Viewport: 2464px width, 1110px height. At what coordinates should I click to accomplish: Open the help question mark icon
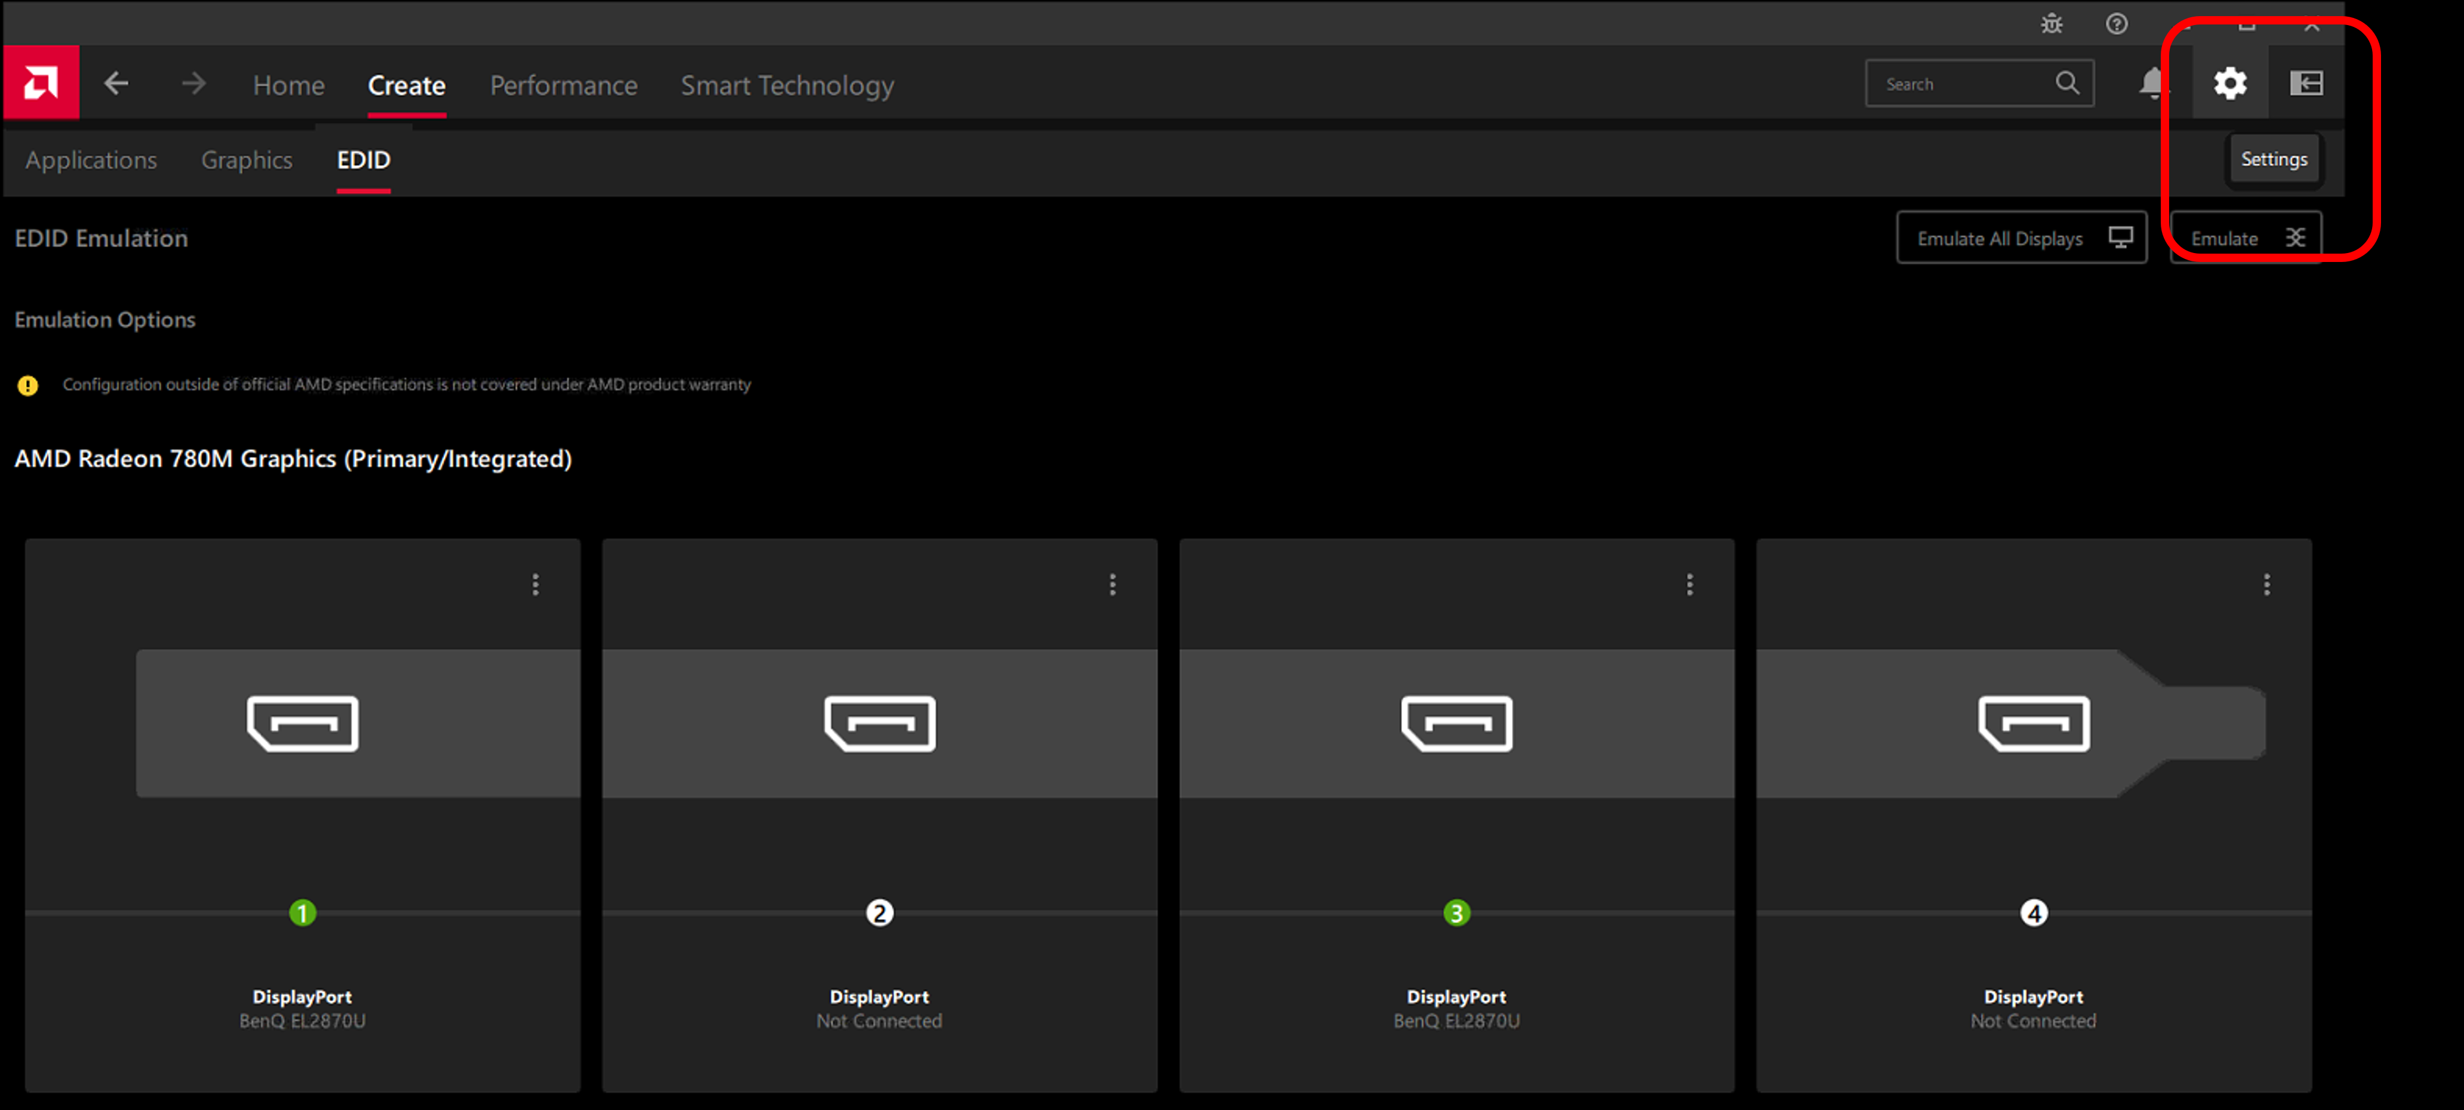2117,24
